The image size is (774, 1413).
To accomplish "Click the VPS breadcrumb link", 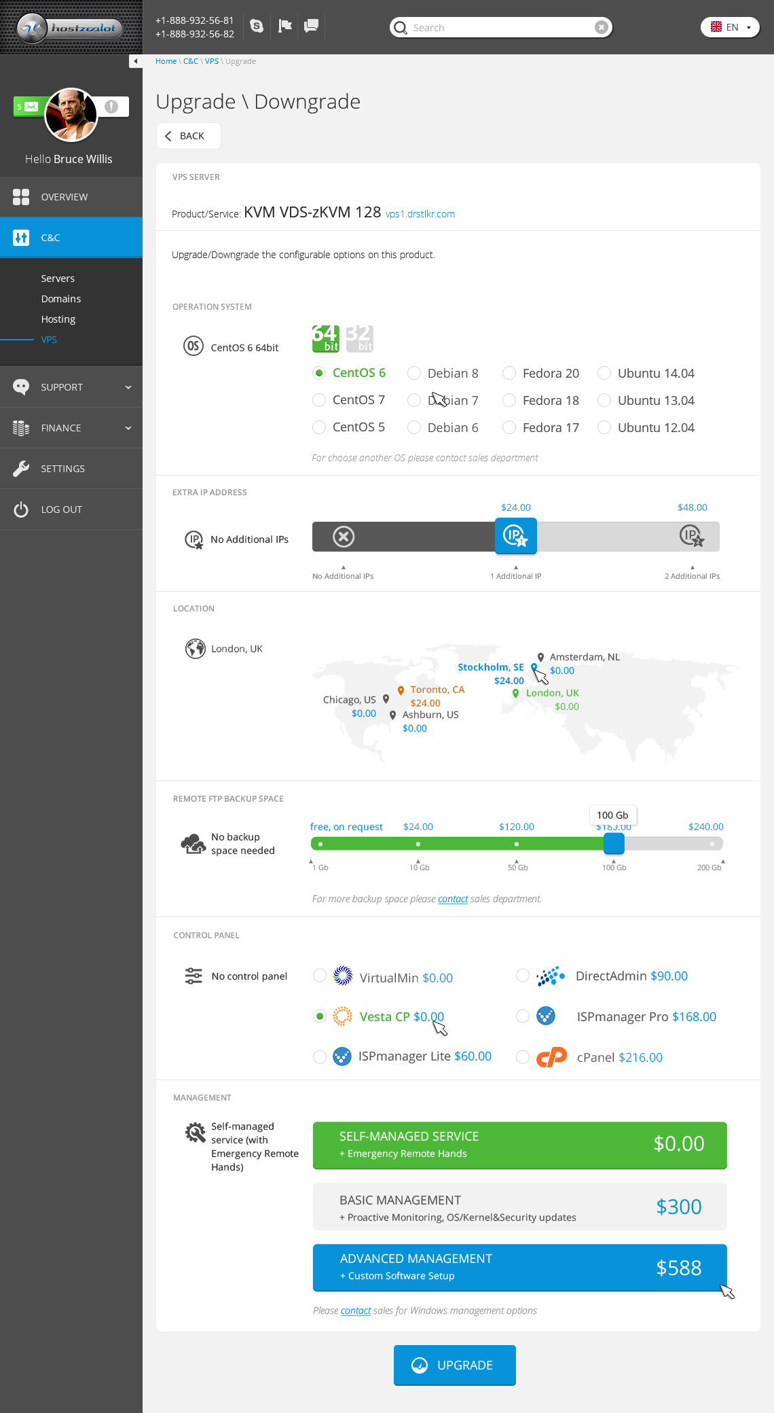I will 212,61.
